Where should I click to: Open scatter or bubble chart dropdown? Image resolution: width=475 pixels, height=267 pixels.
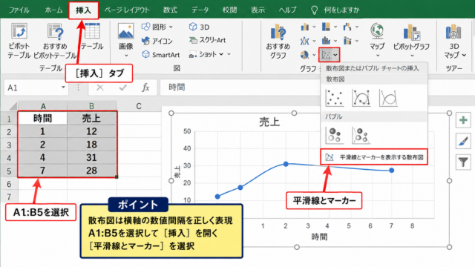[329, 55]
